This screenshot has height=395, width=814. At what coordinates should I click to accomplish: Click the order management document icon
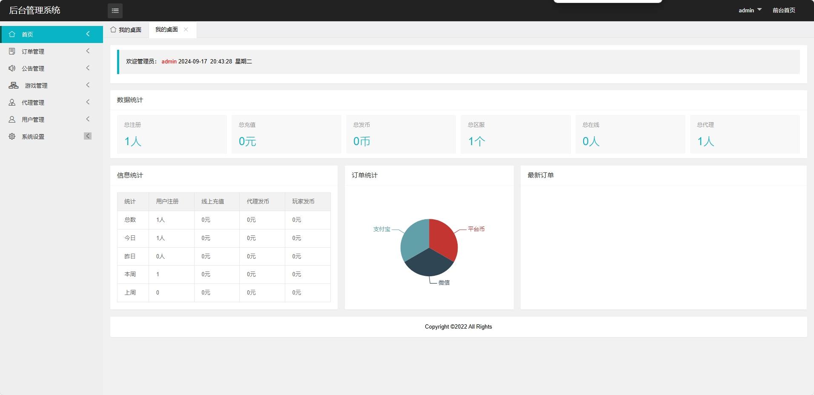(12, 51)
